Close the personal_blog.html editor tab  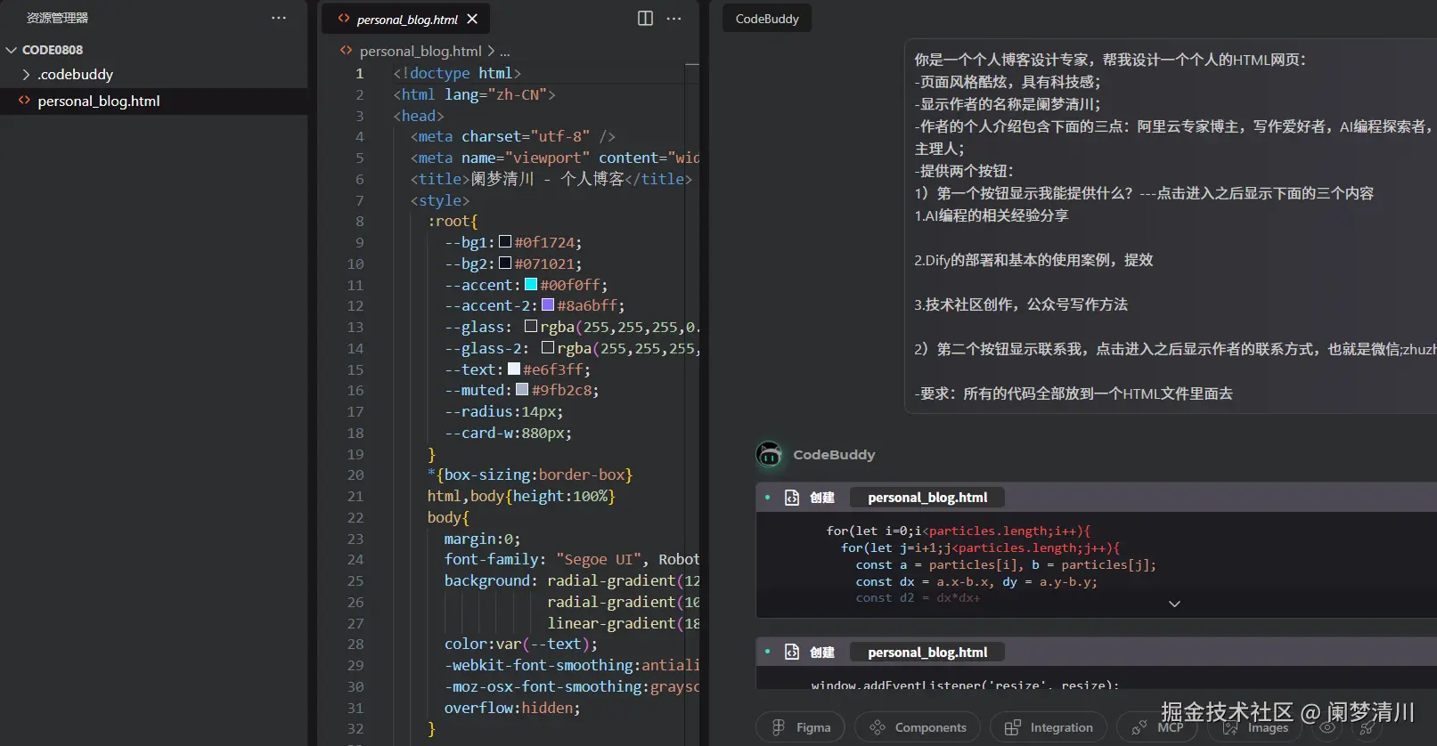472,19
